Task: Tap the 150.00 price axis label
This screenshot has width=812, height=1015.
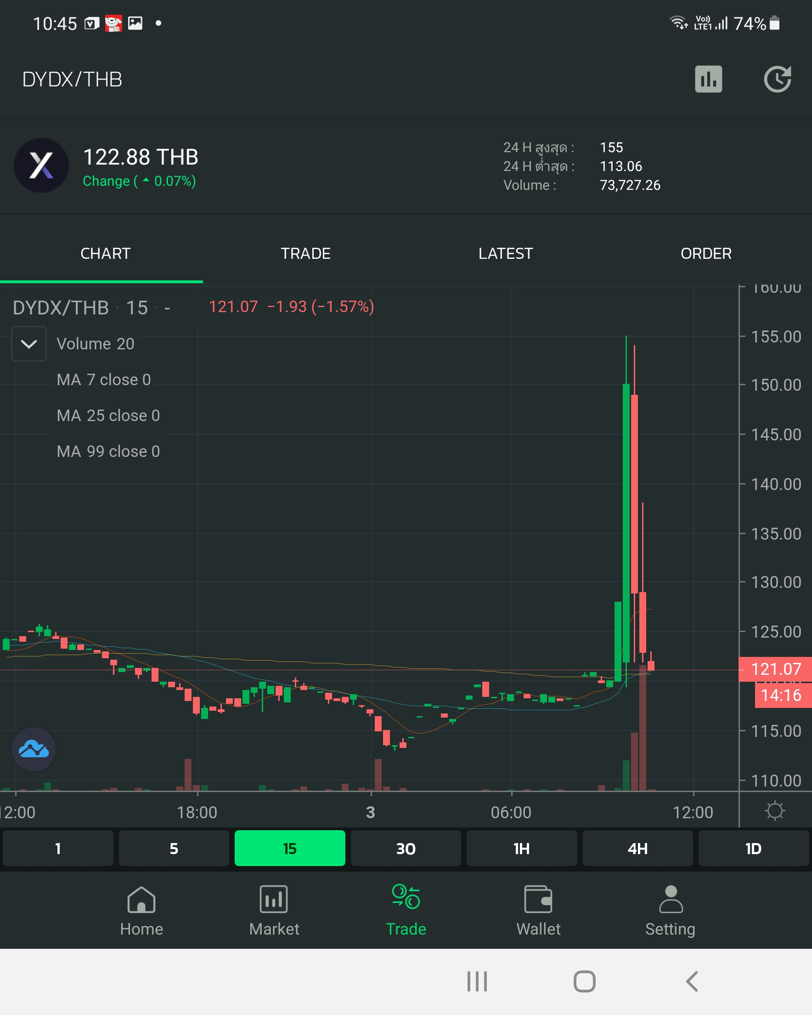Action: pos(776,385)
